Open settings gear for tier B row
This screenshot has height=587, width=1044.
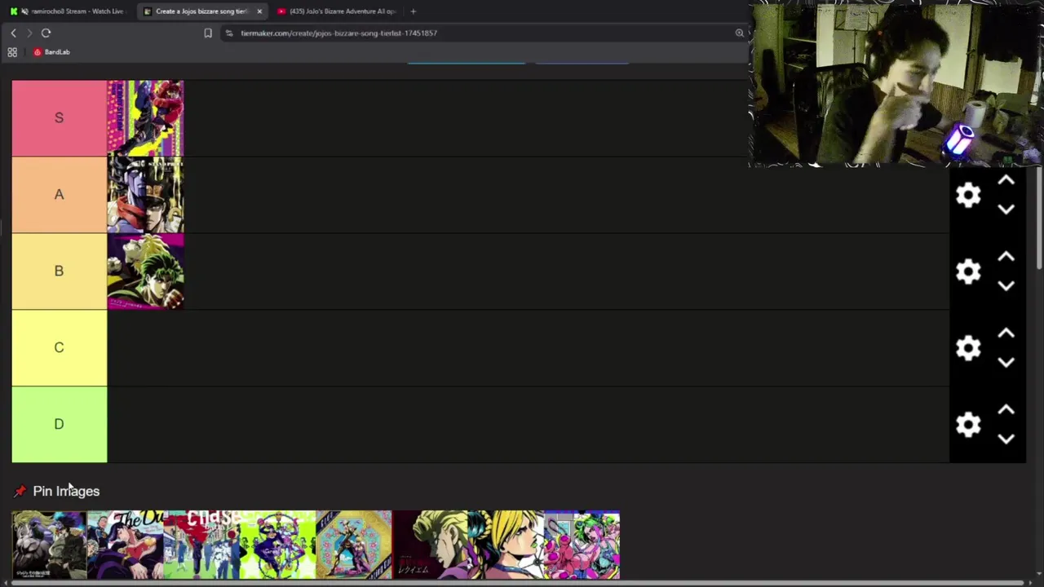968,271
